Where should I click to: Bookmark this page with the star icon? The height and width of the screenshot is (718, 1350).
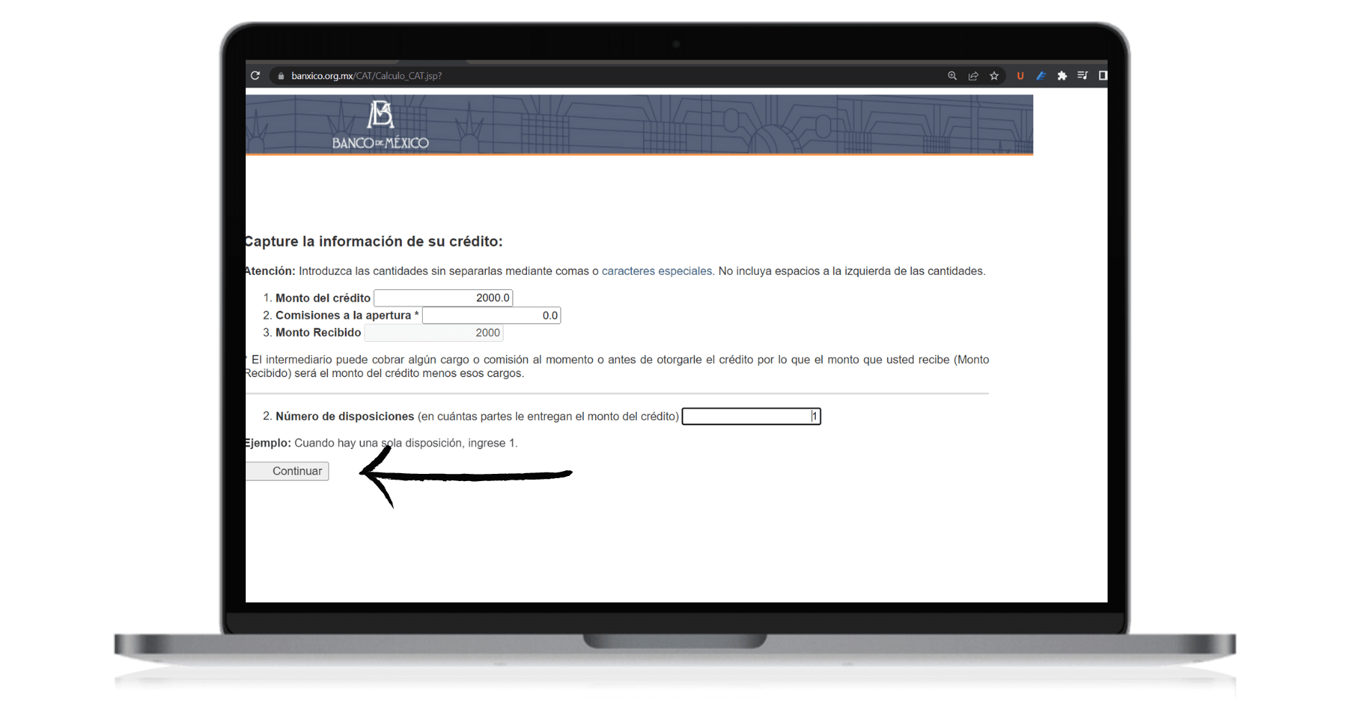coord(994,75)
